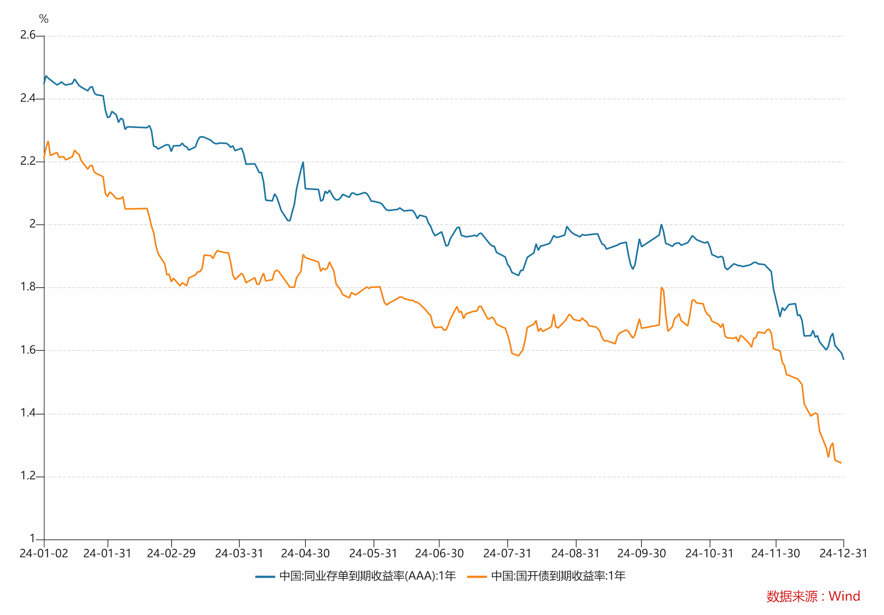The width and height of the screenshot is (884, 615).
Task: Click the % unit label above the y-axis
Action: [x=44, y=19]
